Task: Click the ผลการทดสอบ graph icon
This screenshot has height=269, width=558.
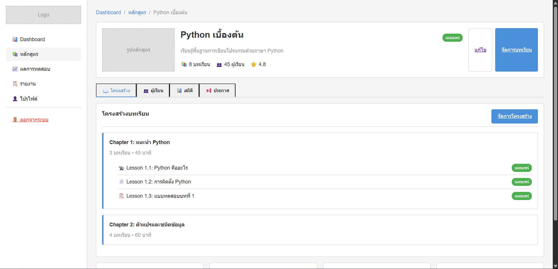Action: 15,69
